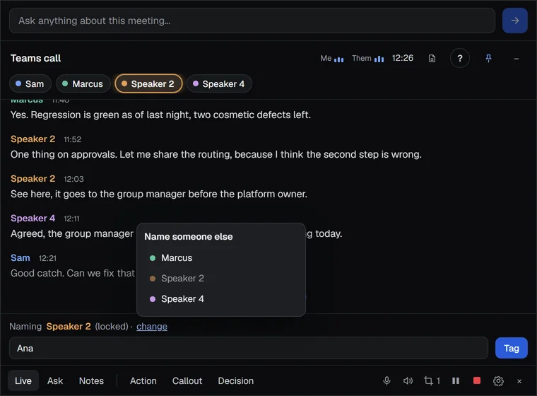The width and height of the screenshot is (537, 396).
Task: Close the panel with X icon
Action: point(519,381)
